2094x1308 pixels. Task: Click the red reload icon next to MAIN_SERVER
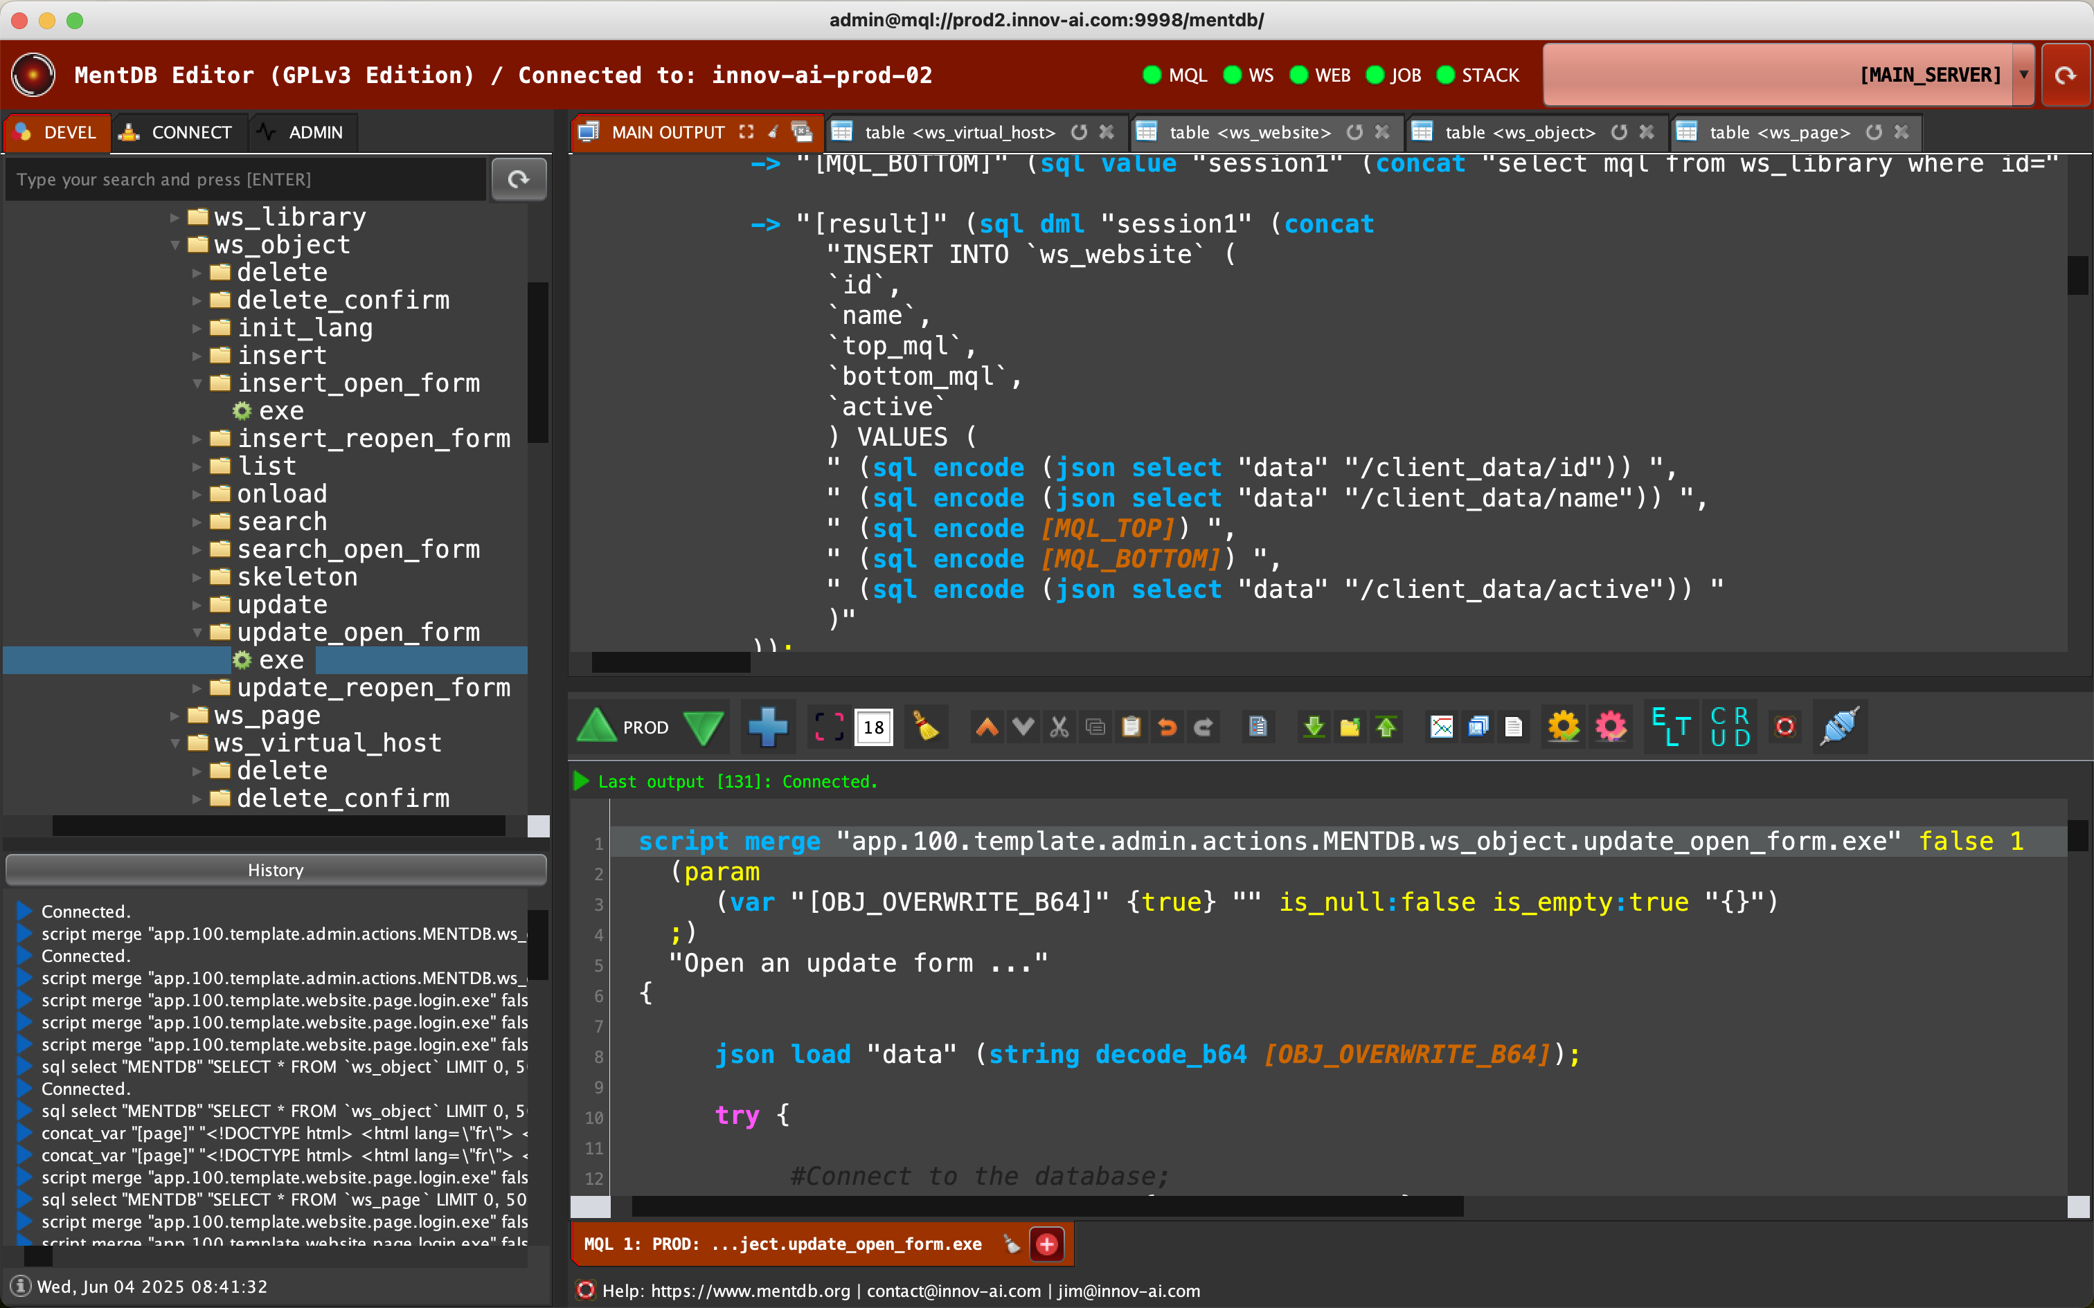(2066, 75)
